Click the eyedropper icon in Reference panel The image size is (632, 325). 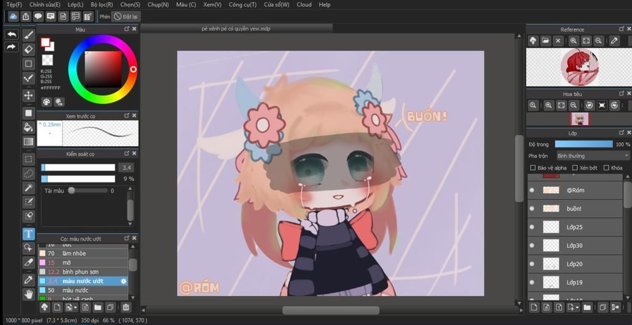[614, 41]
